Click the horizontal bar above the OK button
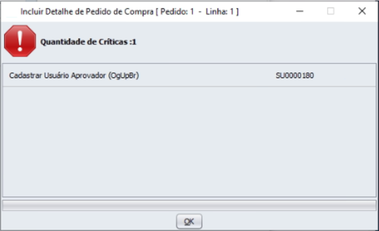The image size is (379, 231). (x=189, y=205)
